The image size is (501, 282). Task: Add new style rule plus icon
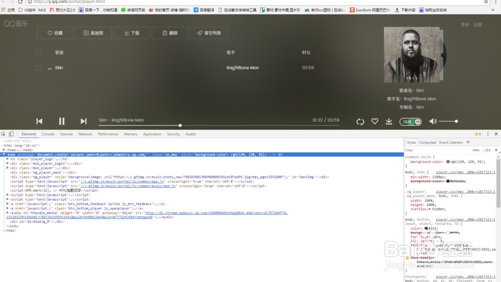(x=496, y=150)
